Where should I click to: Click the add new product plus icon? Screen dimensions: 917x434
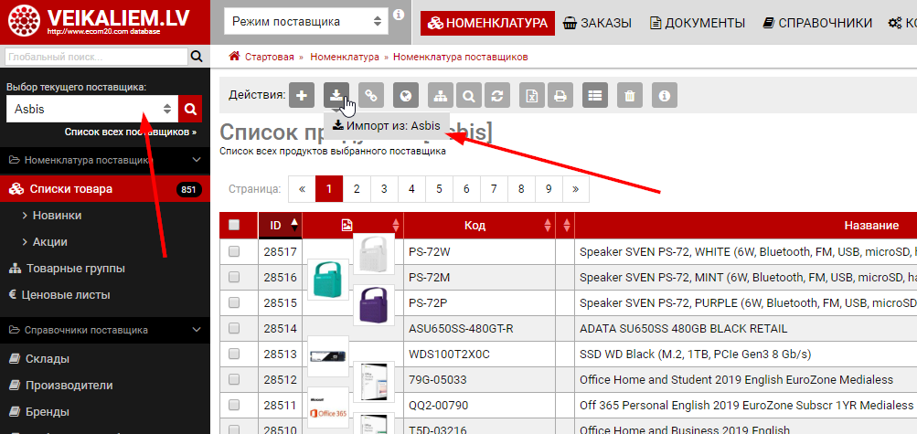(302, 94)
